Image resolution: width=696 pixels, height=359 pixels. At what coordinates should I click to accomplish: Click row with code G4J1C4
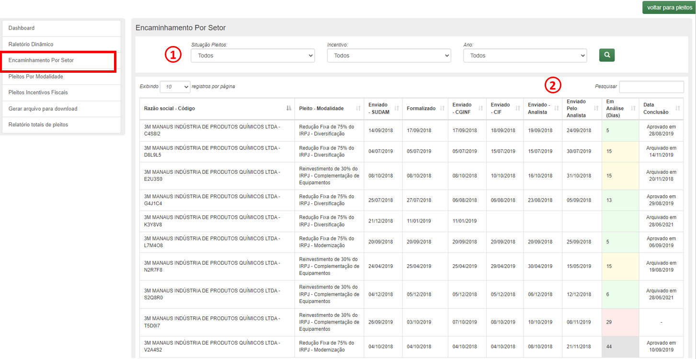coord(411,200)
